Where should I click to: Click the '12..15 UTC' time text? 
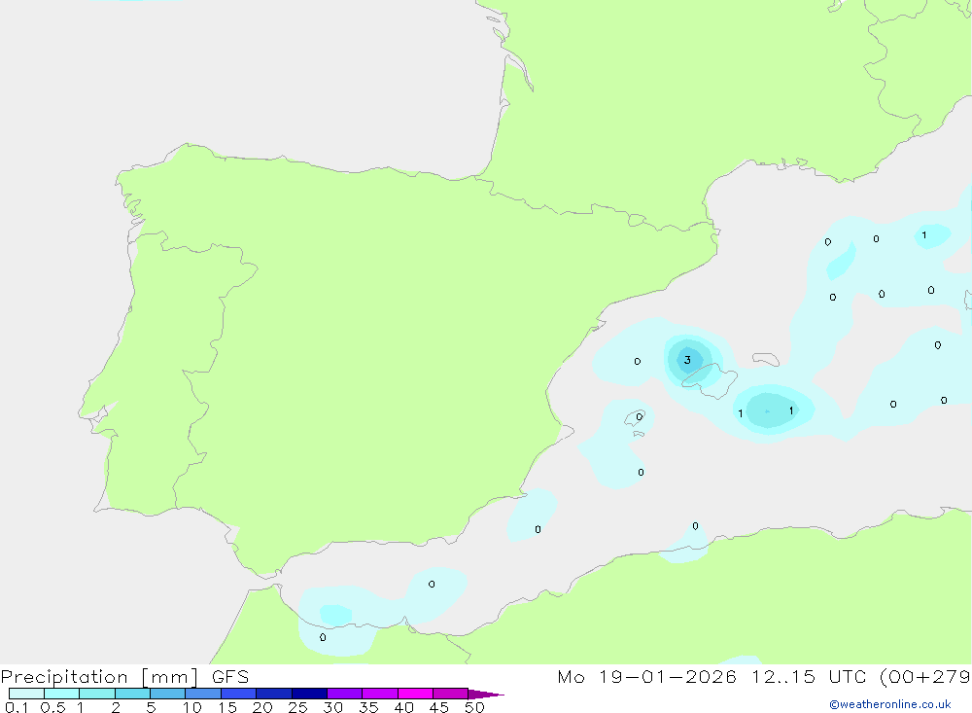[809, 677]
